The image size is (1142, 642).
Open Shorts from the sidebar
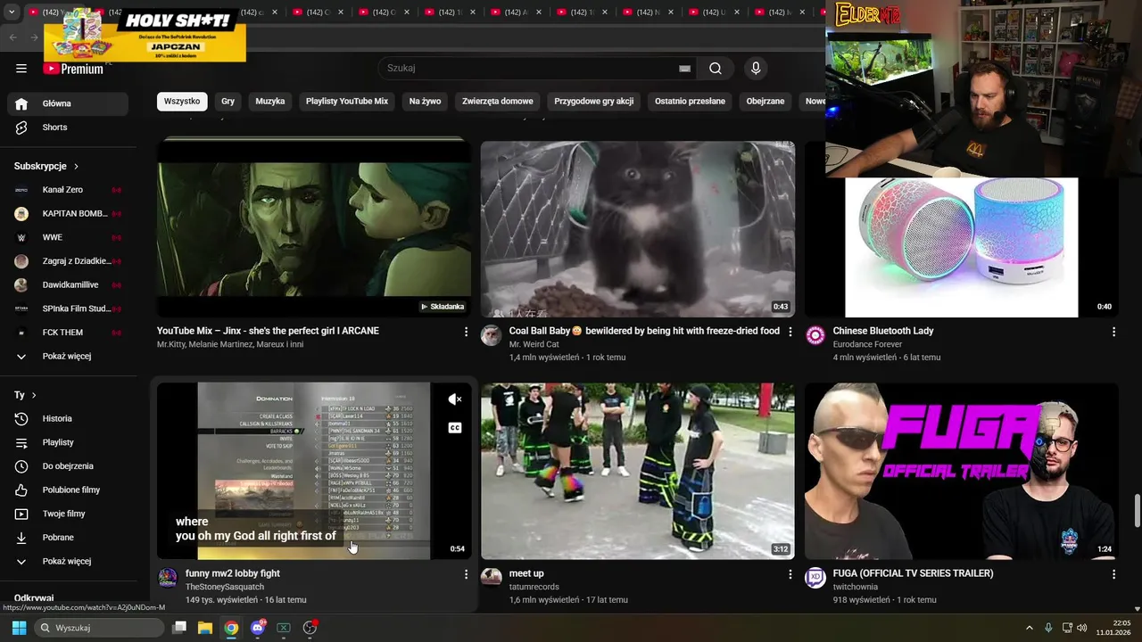(x=68, y=128)
